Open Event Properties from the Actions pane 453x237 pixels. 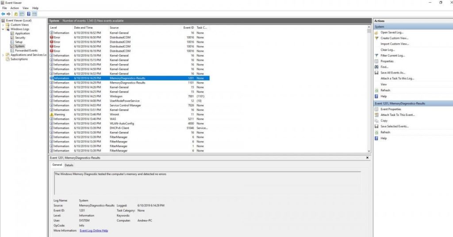point(391,109)
